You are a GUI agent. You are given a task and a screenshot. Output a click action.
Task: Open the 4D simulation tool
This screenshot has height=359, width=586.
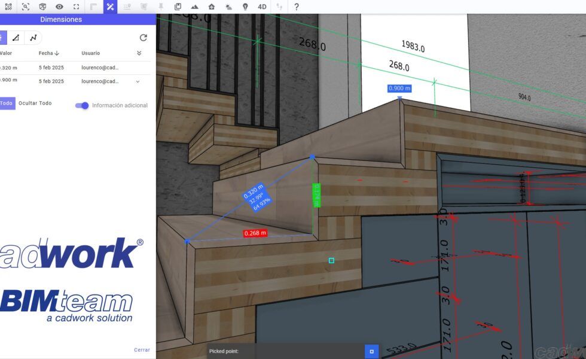click(x=262, y=7)
